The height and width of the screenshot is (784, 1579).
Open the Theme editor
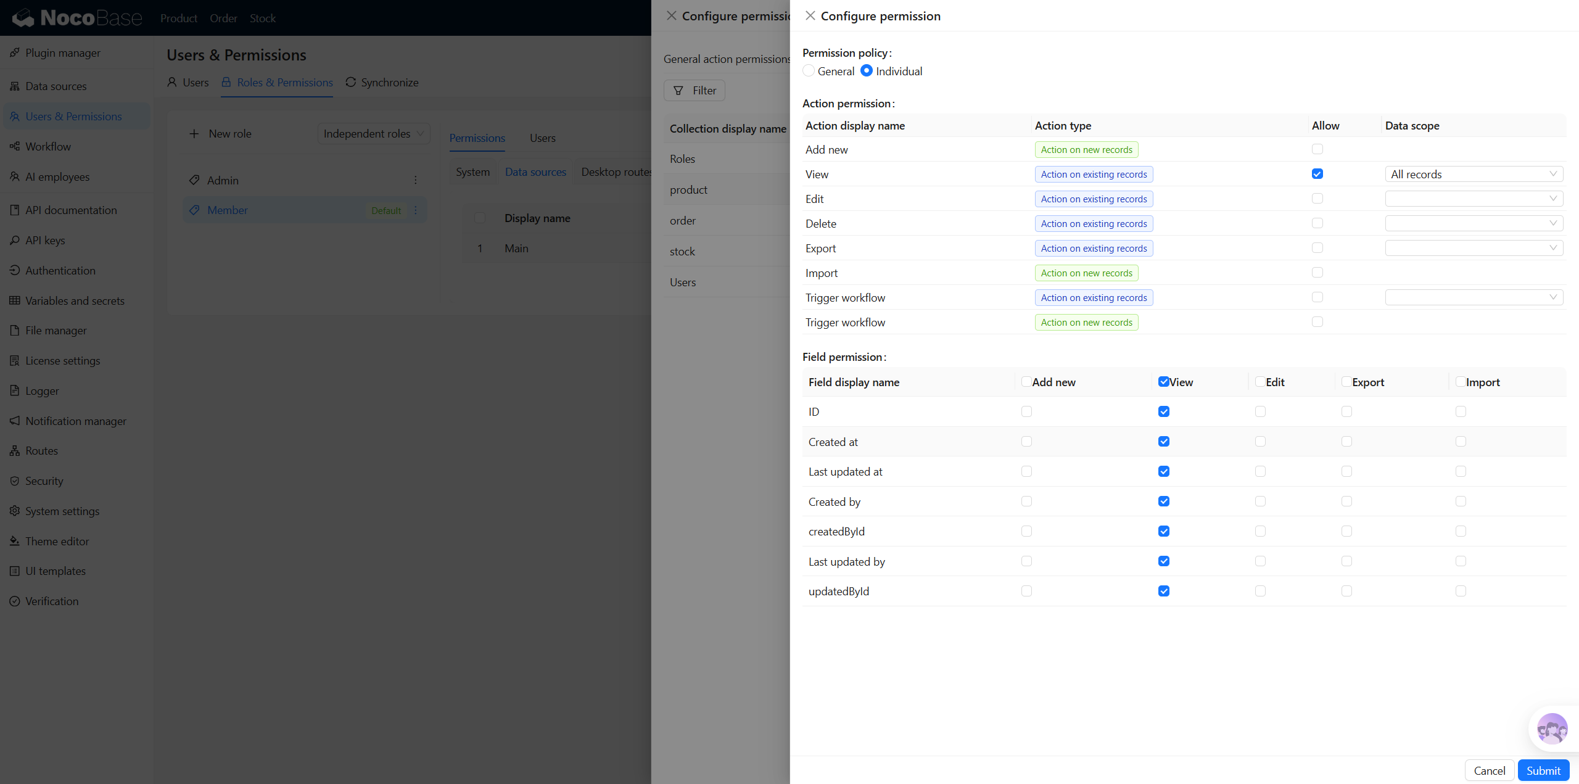click(x=57, y=541)
